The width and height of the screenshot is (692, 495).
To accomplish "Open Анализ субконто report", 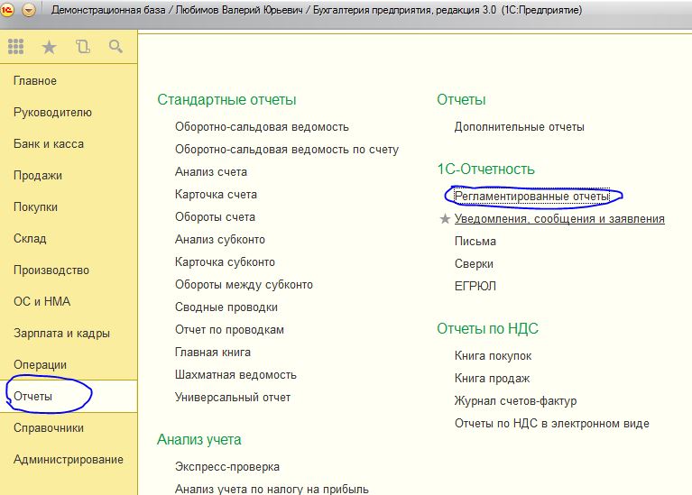I will click(x=220, y=240).
